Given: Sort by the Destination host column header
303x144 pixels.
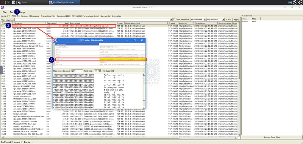Looking at the screenshot, I should (146, 23).
